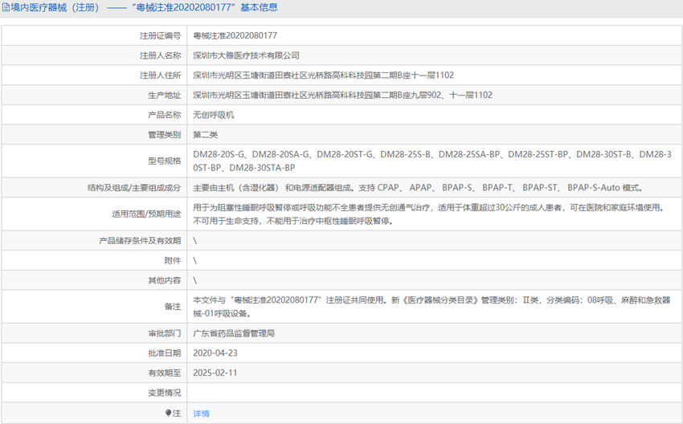Open the 详情 details link
The image size is (683, 424).
coord(201,414)
